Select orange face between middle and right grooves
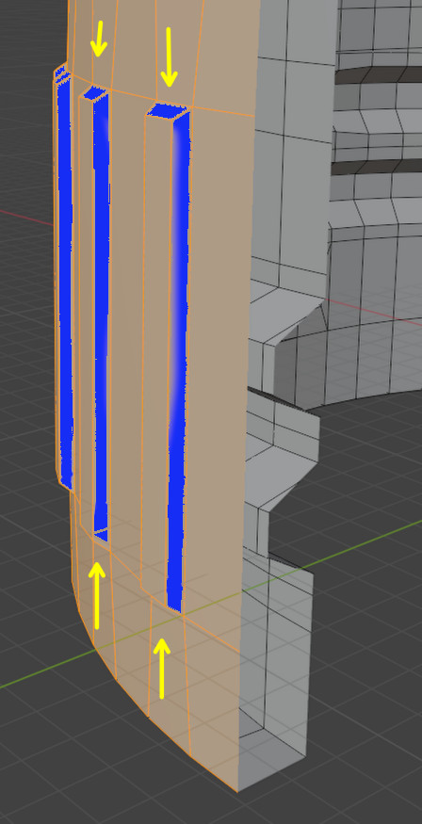This screenshot has height=824, width=422. coord(128,336)
